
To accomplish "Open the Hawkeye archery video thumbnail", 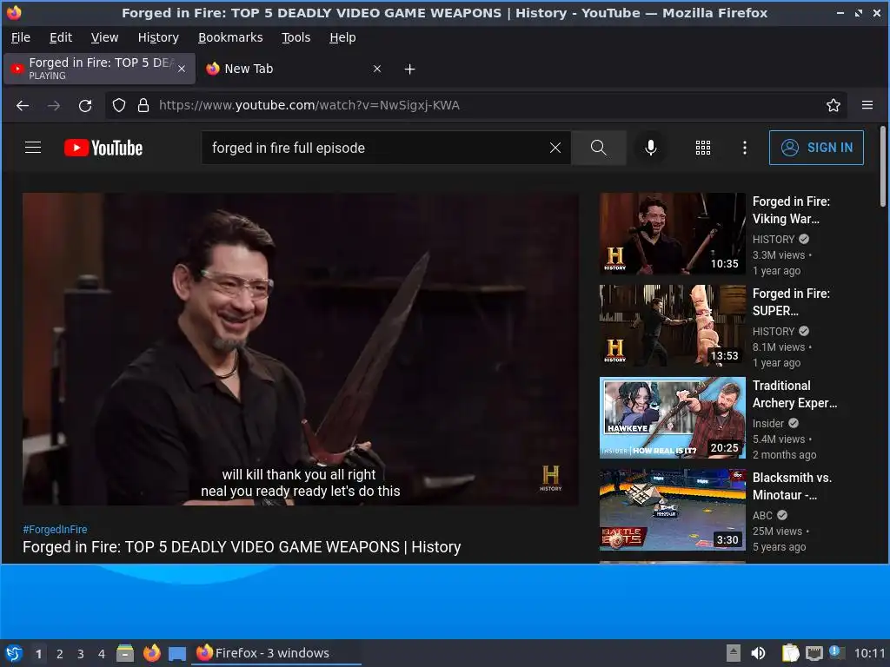I will pyautogui.click(x=673, y=418).
